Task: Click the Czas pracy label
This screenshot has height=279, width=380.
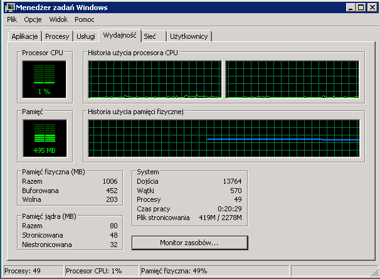Action: point(154,209)
